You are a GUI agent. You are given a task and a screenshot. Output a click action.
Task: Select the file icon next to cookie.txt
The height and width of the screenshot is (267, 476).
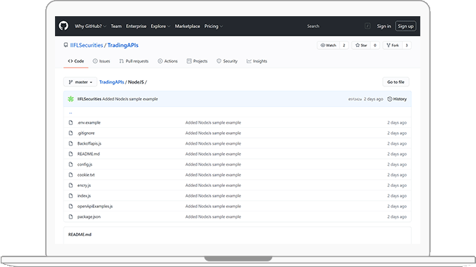(x=71, y=175)
